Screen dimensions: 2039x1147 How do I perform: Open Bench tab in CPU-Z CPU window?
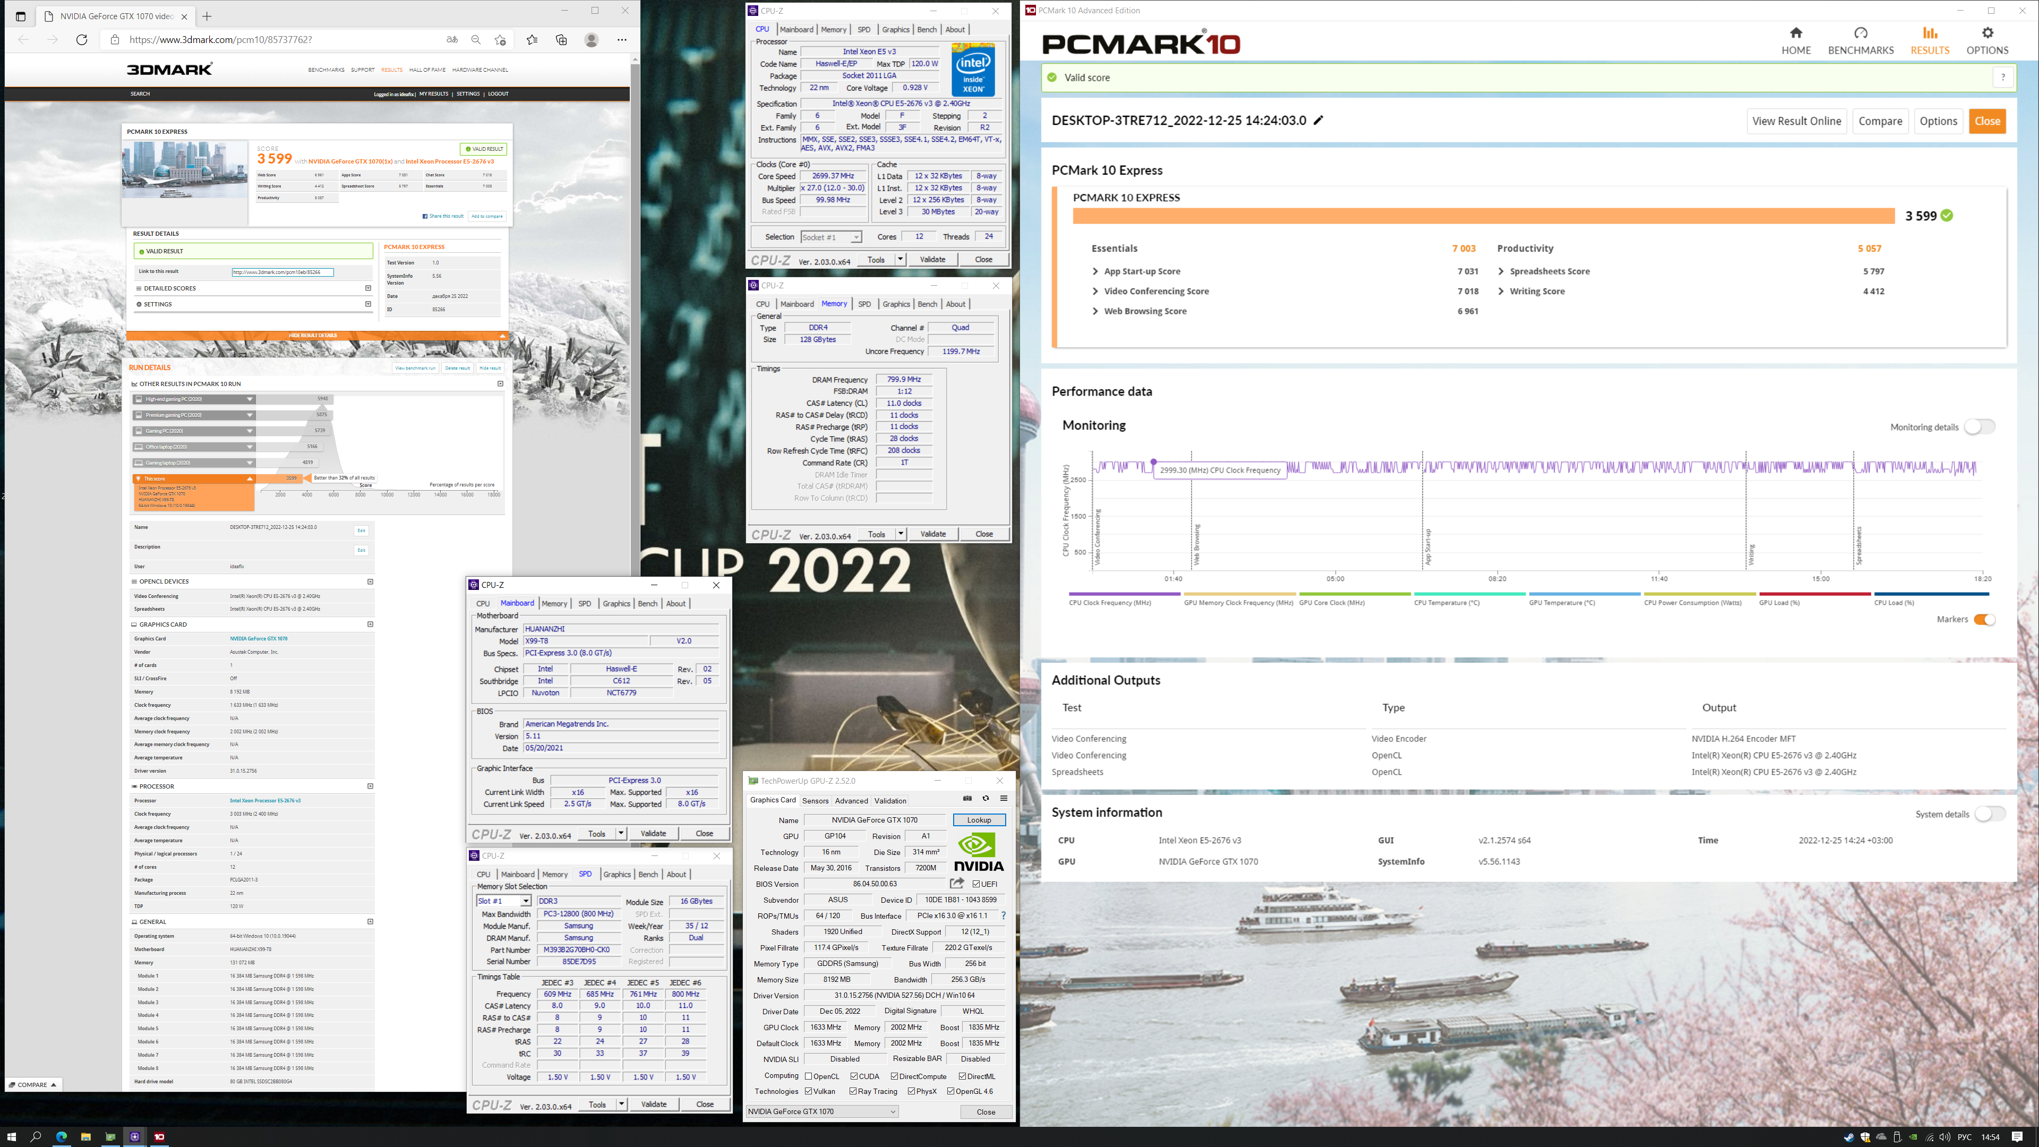point(926,29)
